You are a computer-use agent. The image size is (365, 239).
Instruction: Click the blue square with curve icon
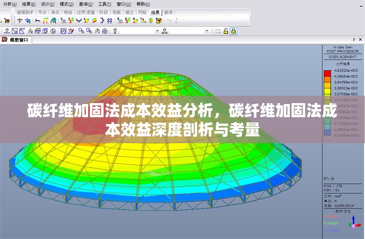click(x=63, y=31)
